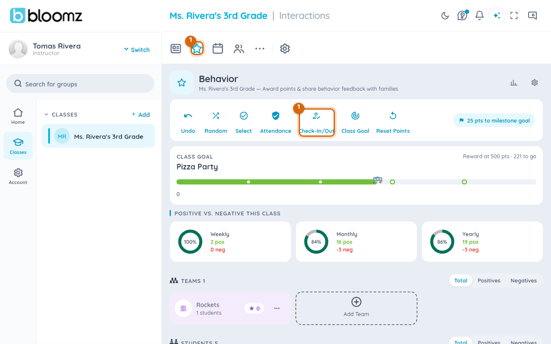Pick a Random student
The width and height of the screenshot is (551, 344).
[216, 123]
